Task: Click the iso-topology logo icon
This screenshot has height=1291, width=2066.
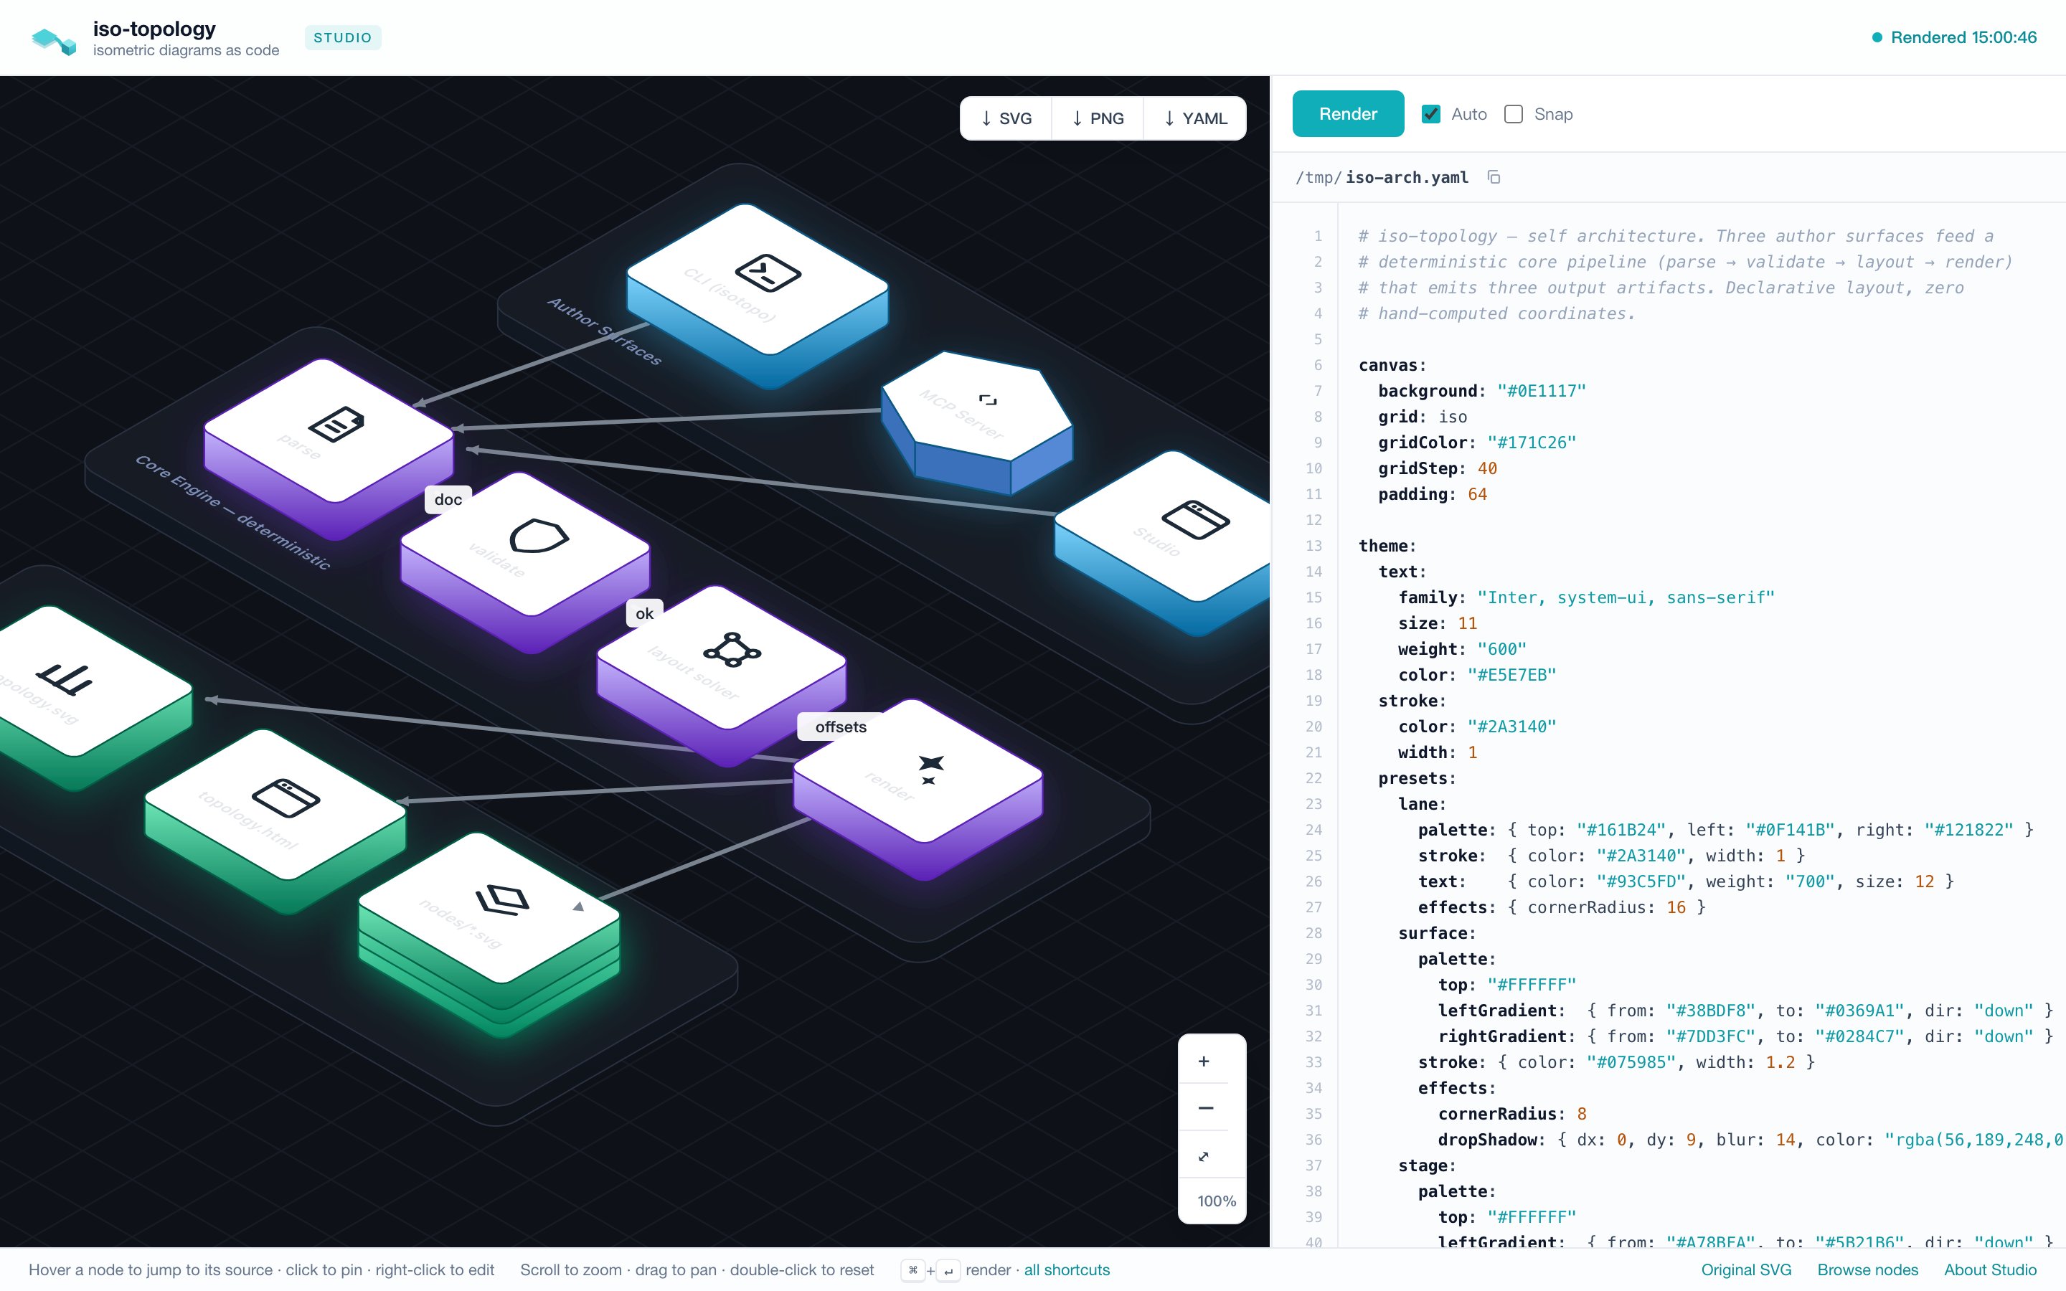Action: point(54,40)
